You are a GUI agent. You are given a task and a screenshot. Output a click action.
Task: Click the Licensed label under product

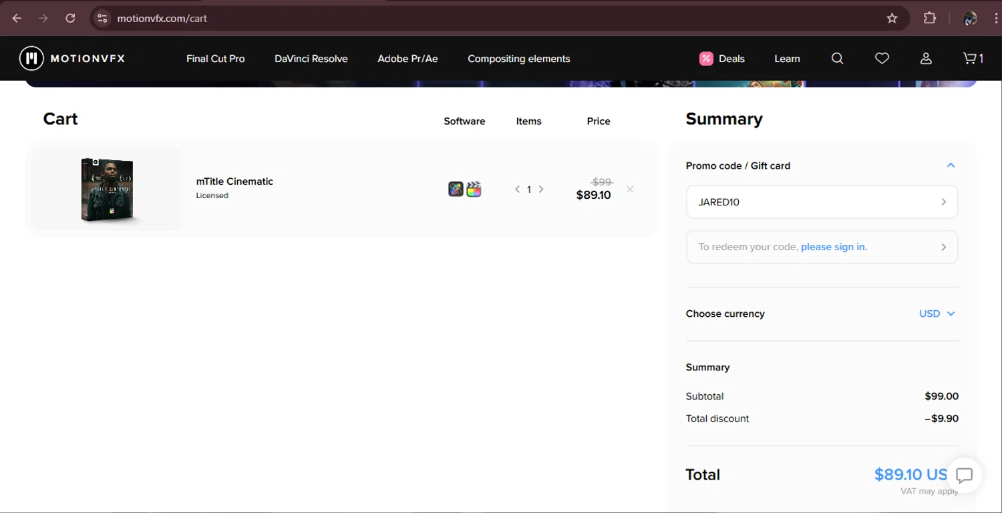[212, 195]
